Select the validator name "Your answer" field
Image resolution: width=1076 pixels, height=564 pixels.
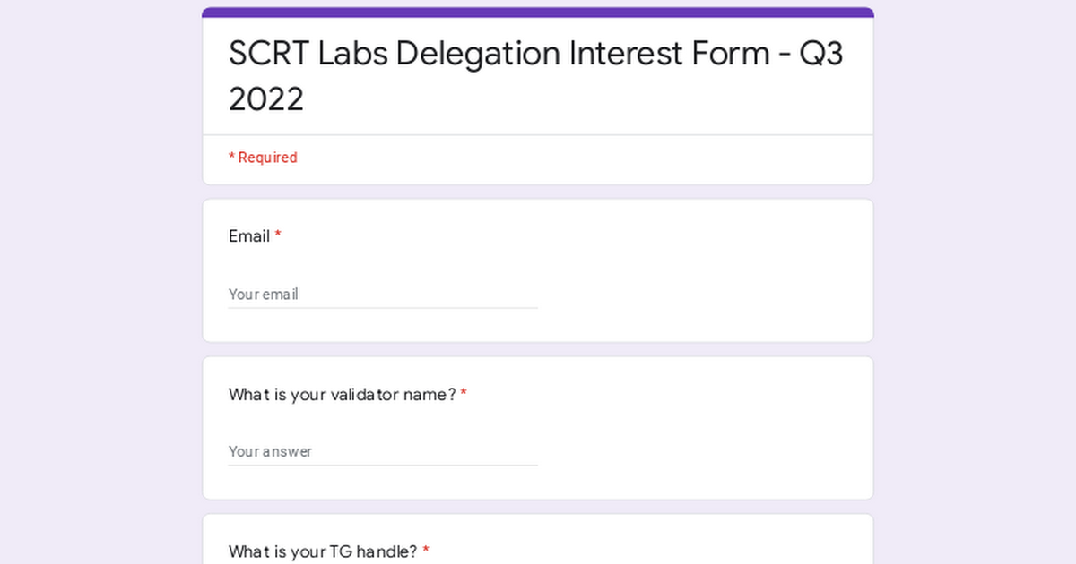pyautogui.click(x=383, y=451)
